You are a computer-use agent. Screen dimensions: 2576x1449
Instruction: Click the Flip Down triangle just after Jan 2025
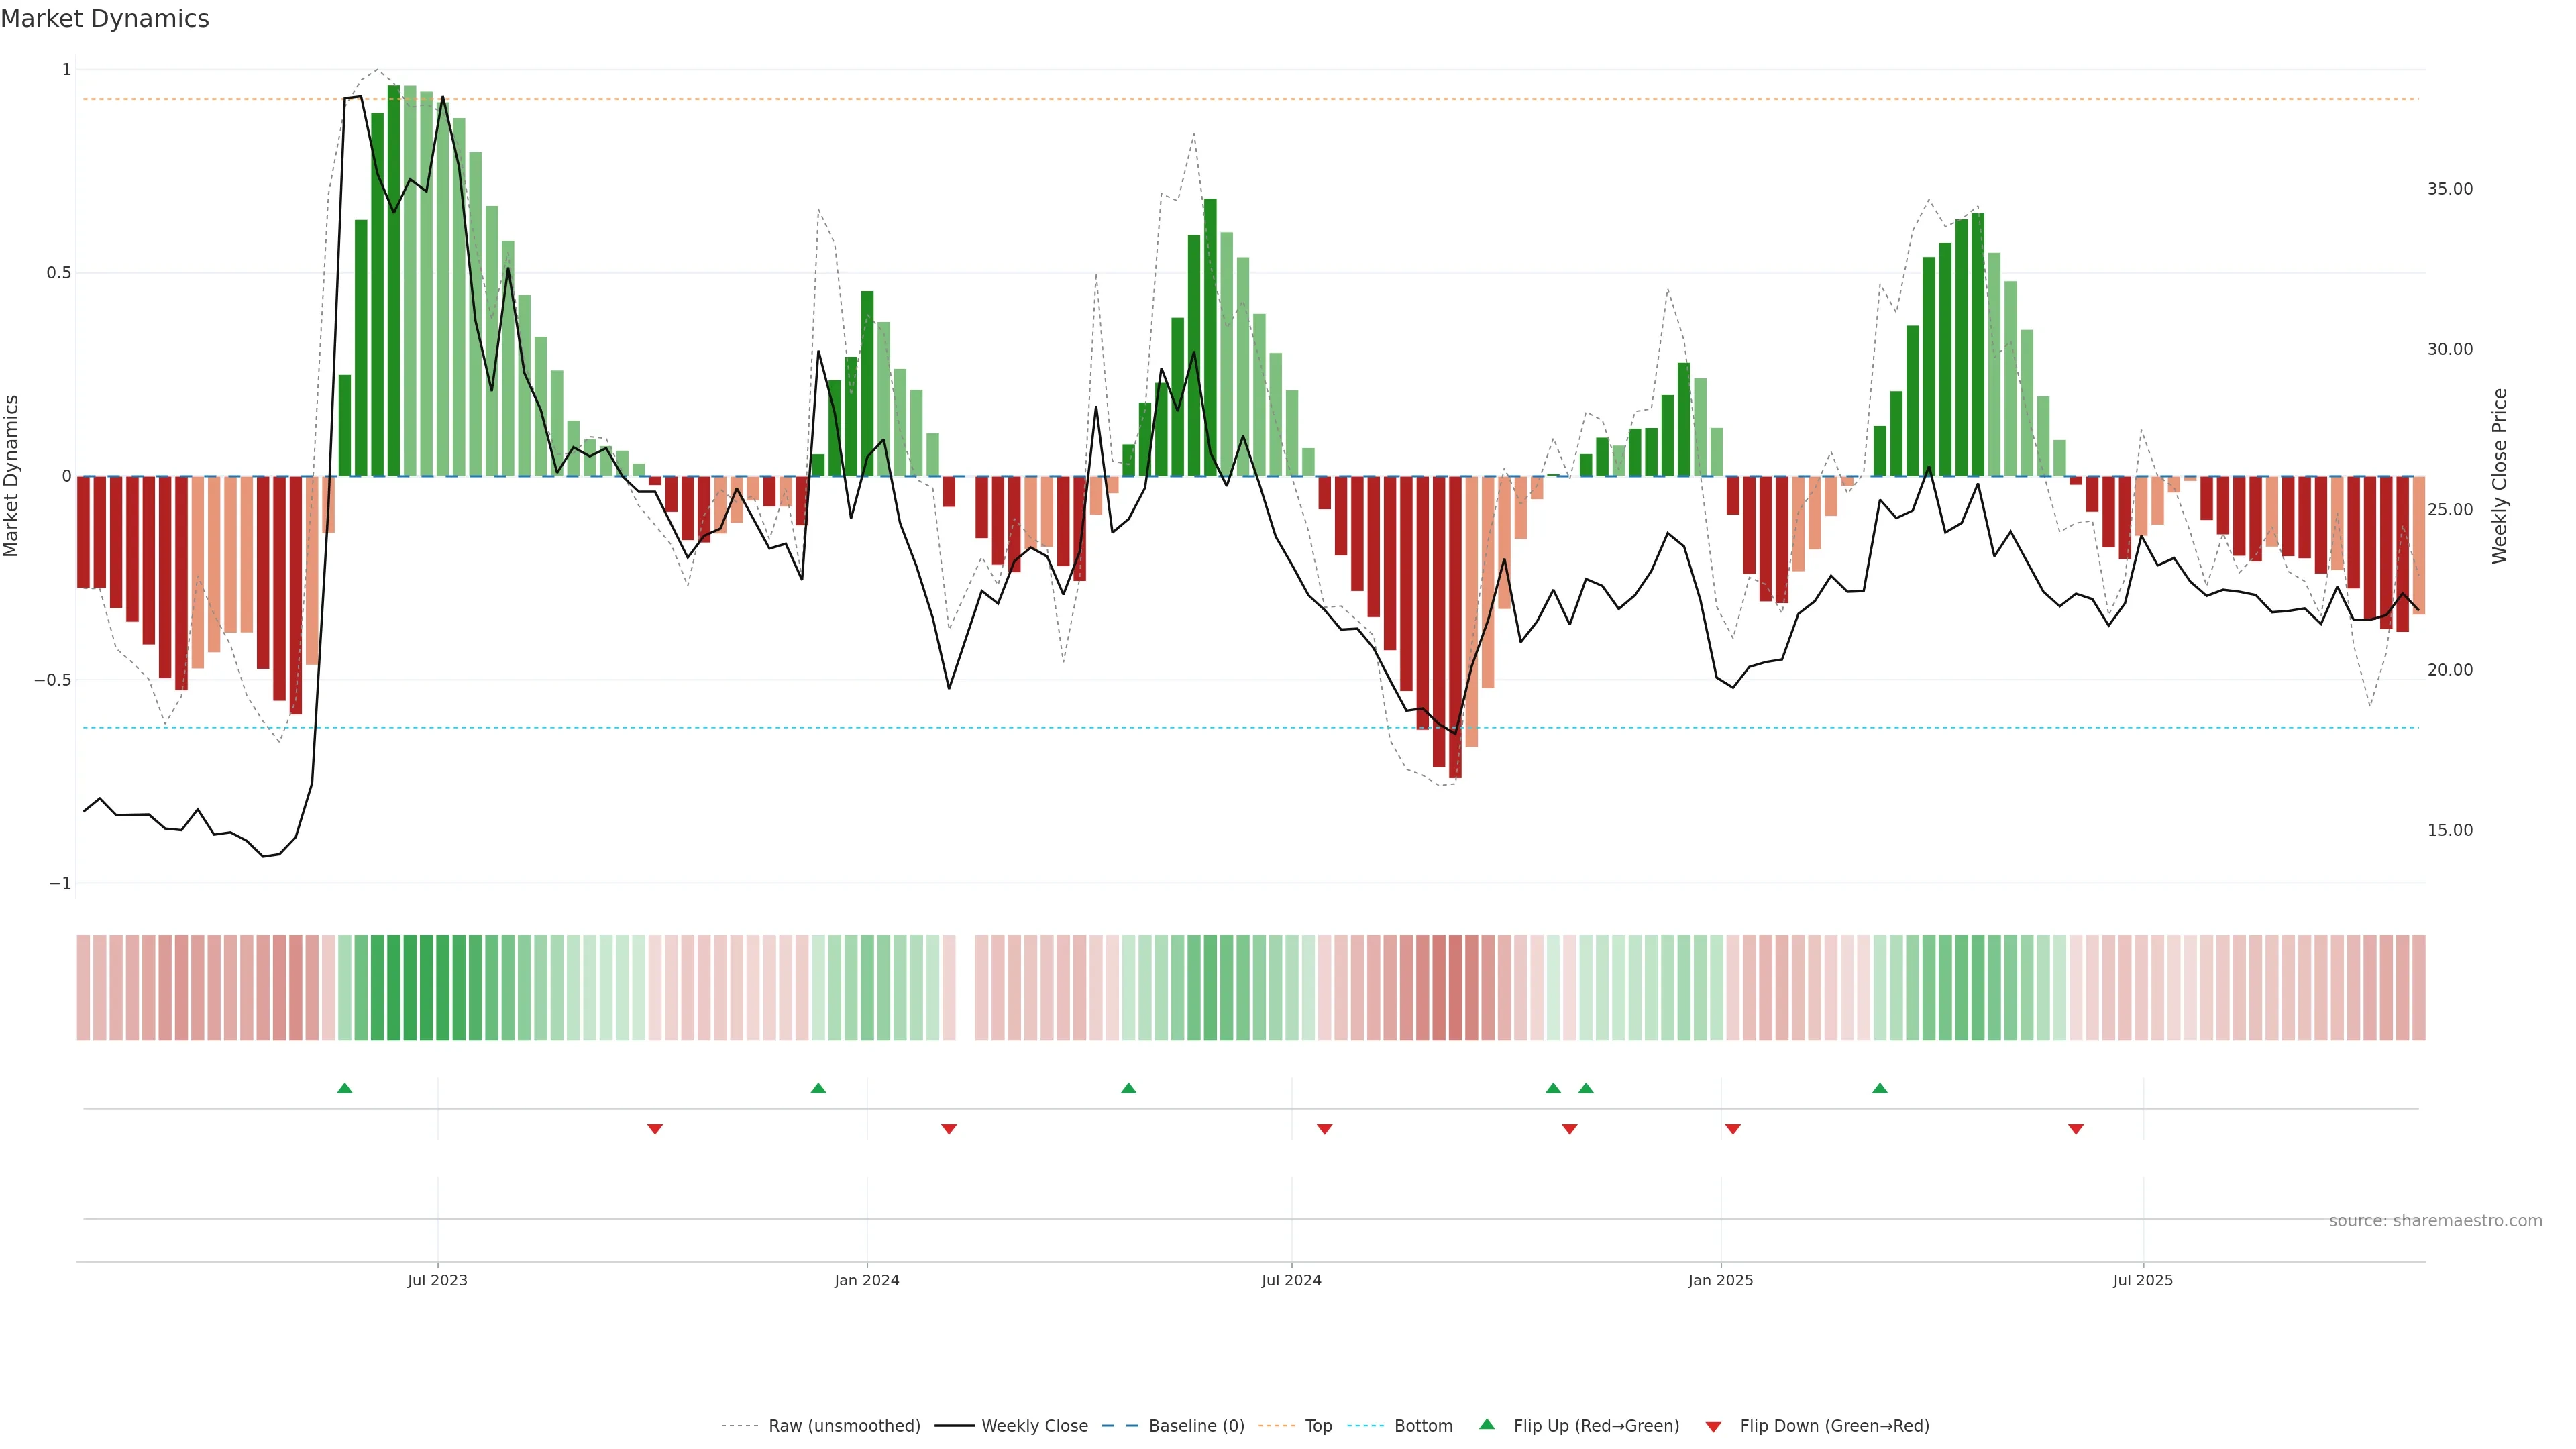1733,1129
